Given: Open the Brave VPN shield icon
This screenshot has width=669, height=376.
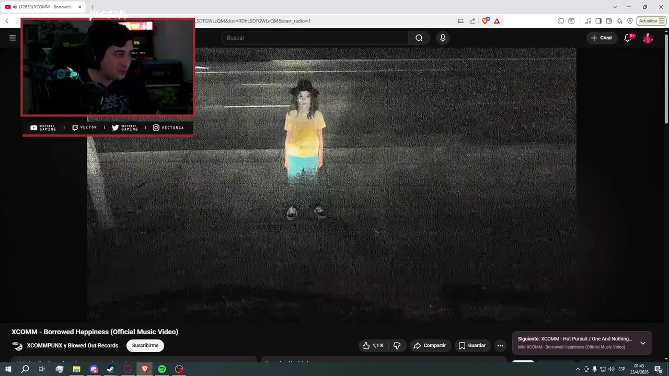Looking at the screenshot, I should (630, 21).
